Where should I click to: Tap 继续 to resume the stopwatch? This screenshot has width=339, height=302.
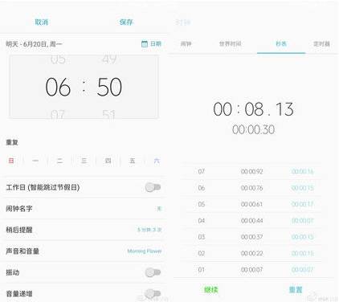tap(211, 289)
